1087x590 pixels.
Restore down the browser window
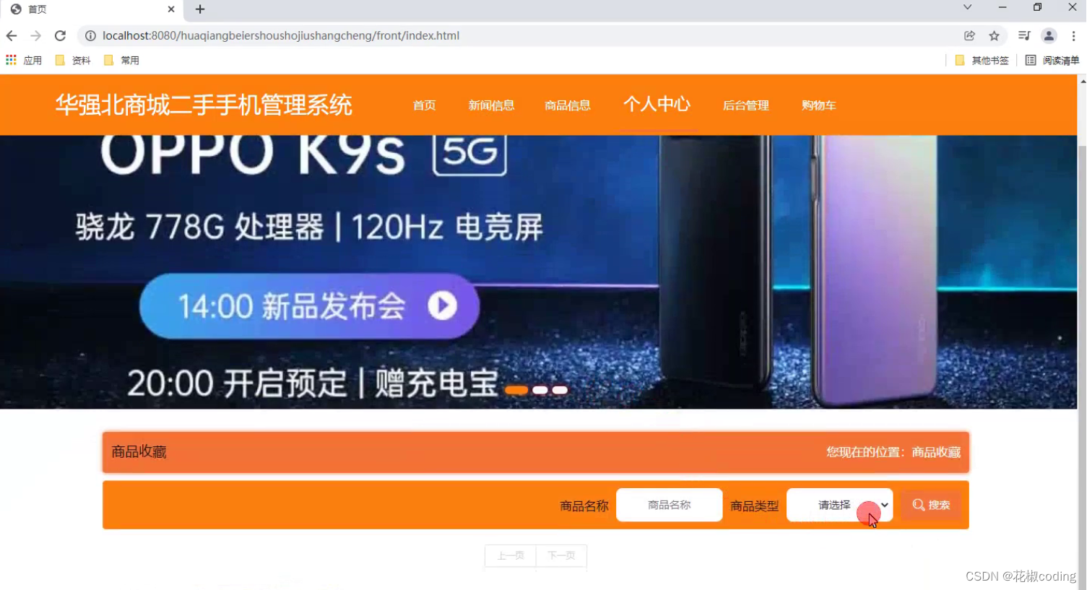pos(1037,7)
